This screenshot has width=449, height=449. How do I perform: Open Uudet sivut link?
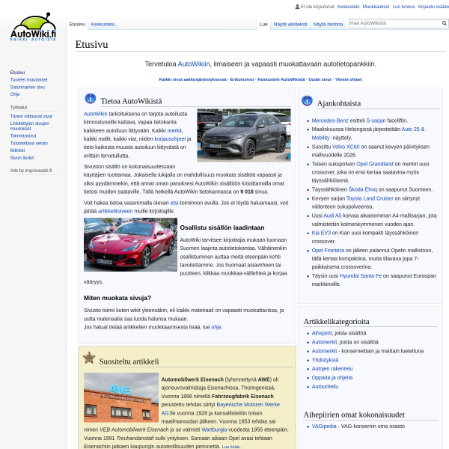[x=320, y=79]
